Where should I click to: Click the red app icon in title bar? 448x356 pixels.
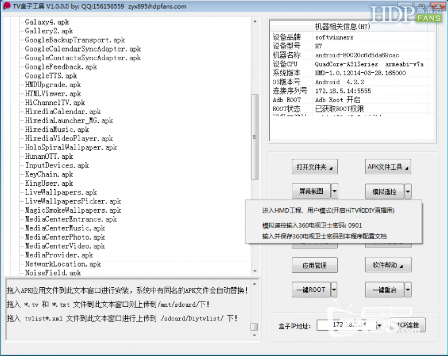6,6
